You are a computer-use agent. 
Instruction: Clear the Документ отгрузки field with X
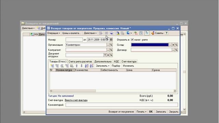(108, 55)
